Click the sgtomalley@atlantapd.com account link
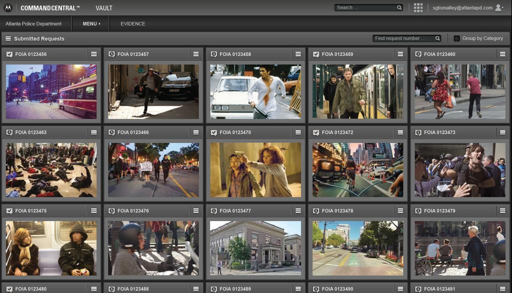Image resolution: width=512 pixels, height=293 pixels. pos(462,8)
